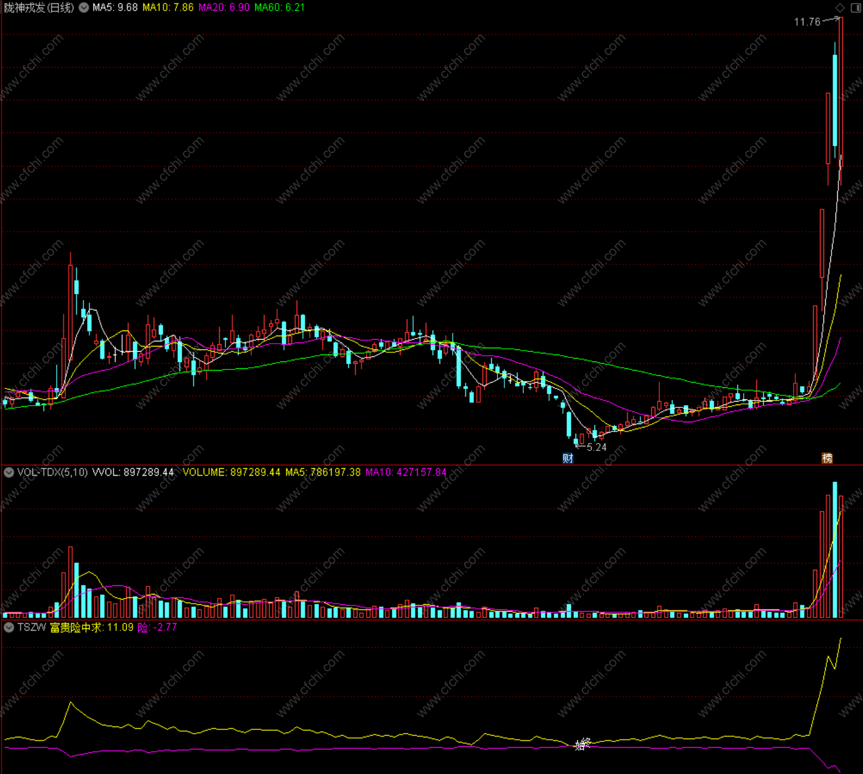Click the VOLUME: 897289.44 value

click(x=232, y=472)
